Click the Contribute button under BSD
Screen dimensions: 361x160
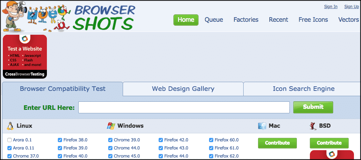[329, 143]
